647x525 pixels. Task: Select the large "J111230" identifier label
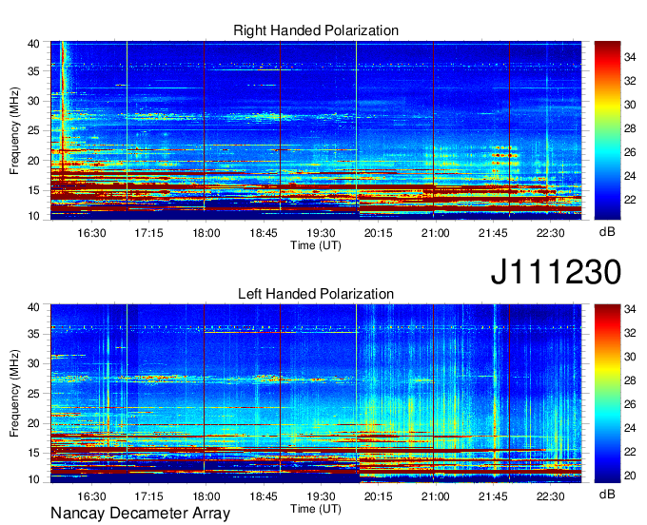[556, 272]
